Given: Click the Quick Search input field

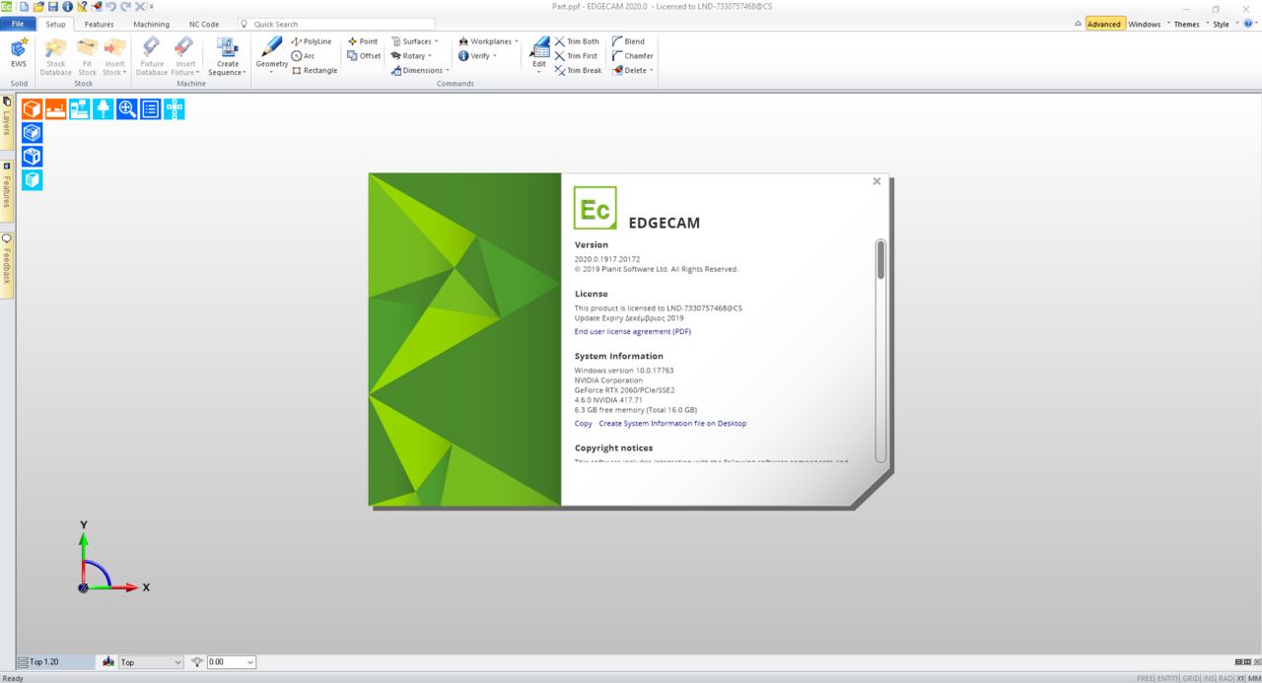Looking at the screenshot, I should (x=336, y=24).
